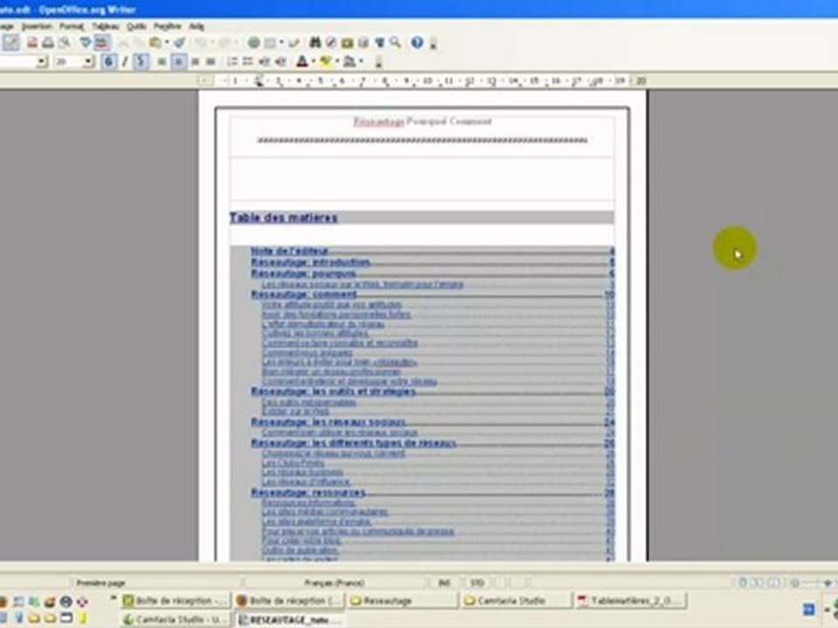Open Page Preview from the toolbar
The image size is (838, 628).
pyautogui.click(x=65, y=43)
